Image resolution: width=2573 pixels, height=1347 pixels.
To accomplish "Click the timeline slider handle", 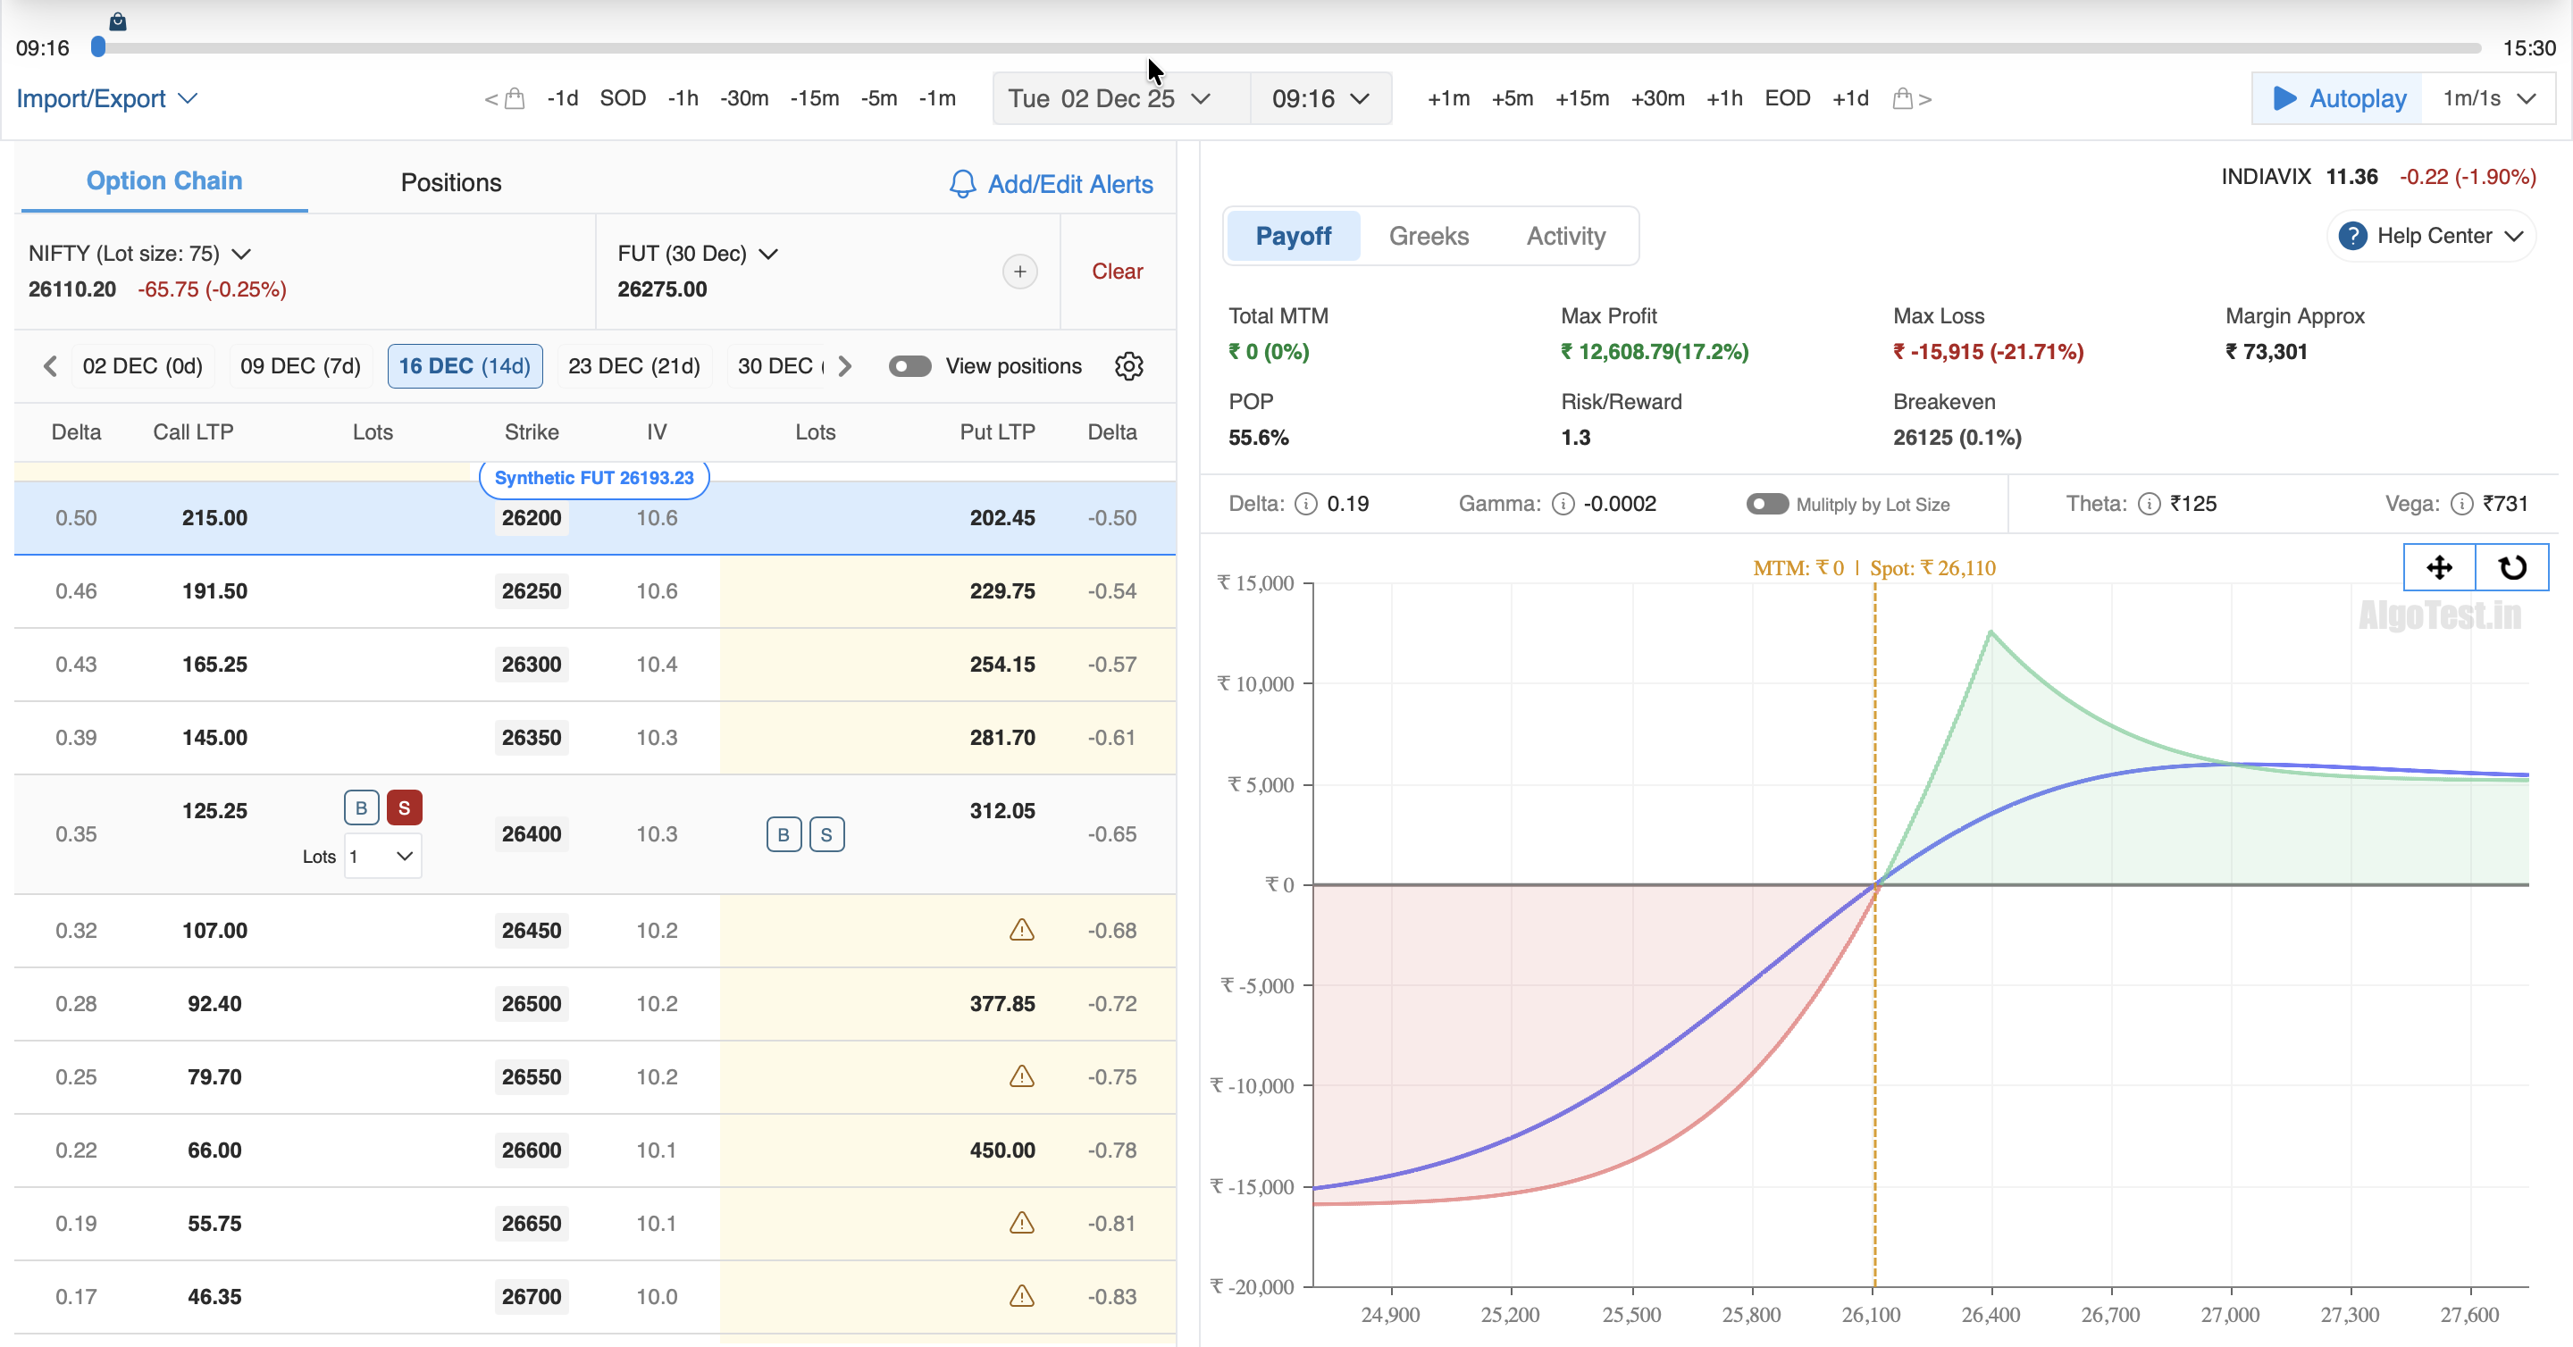I will point(98,47).
